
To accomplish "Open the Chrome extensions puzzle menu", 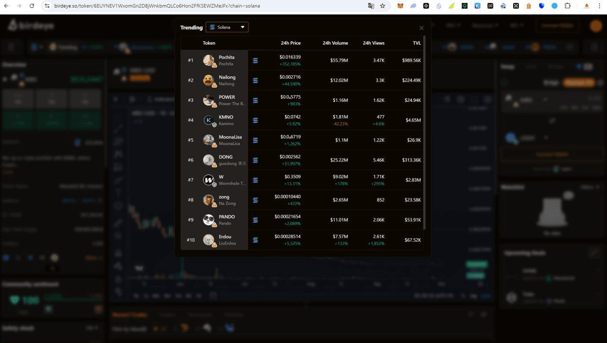I will point(568,6).
